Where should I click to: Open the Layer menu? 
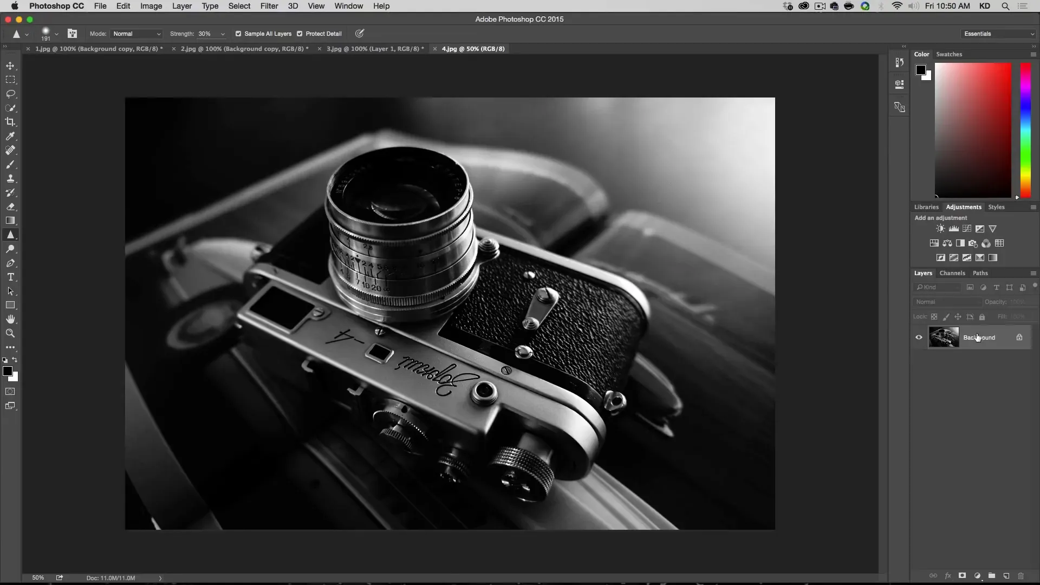(182, 6)
